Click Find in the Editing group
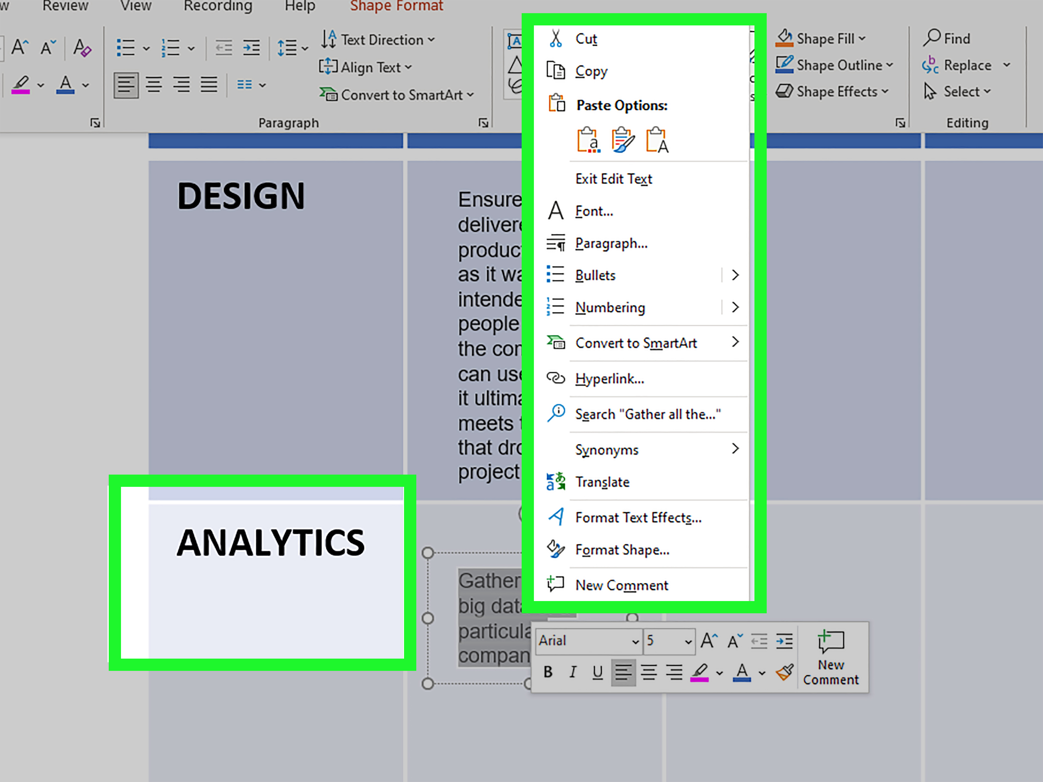Screen dimensions: 1043x782 (x=946, y=38)
